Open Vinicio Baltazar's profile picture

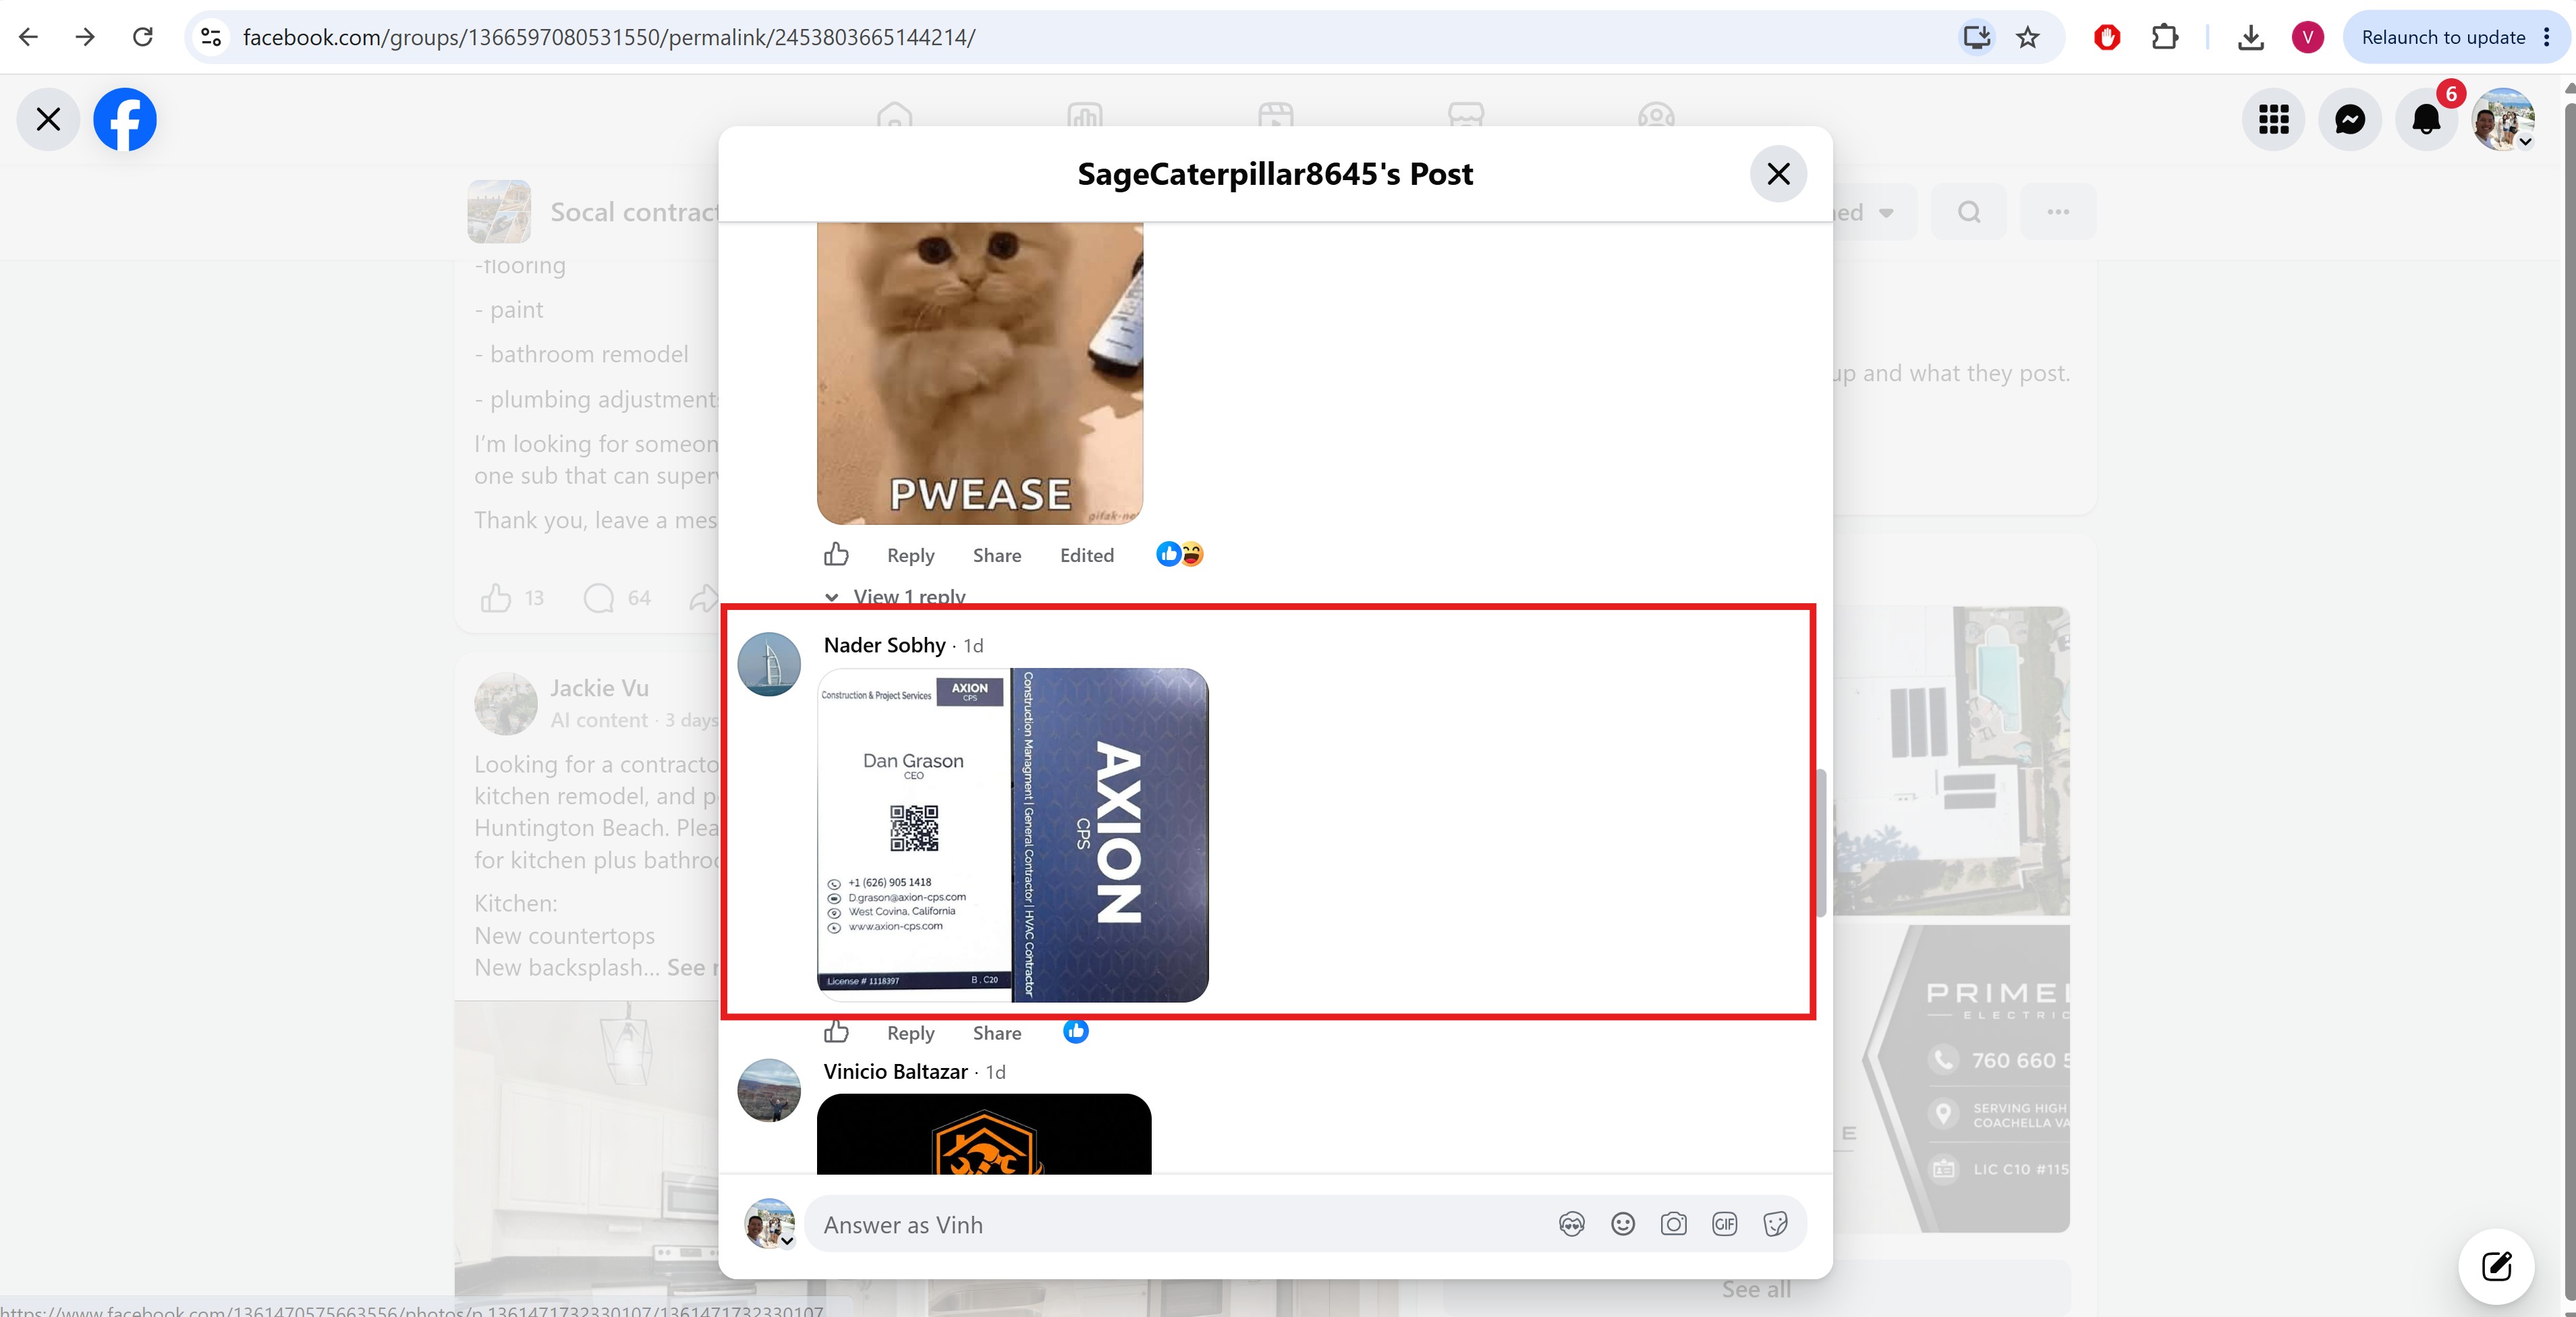pos(769,1090)
